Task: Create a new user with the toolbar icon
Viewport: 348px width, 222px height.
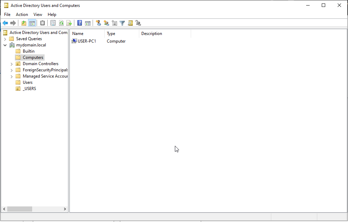Action: (98, 23)
